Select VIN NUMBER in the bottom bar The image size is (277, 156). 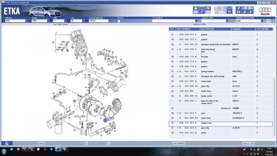click(178, 143)
